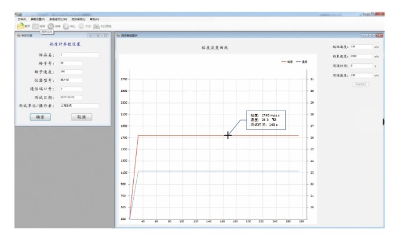This screenshot has height=241, width=396.
Task: Open the 文件(F) menu
Action: click(x=21, y=19)
